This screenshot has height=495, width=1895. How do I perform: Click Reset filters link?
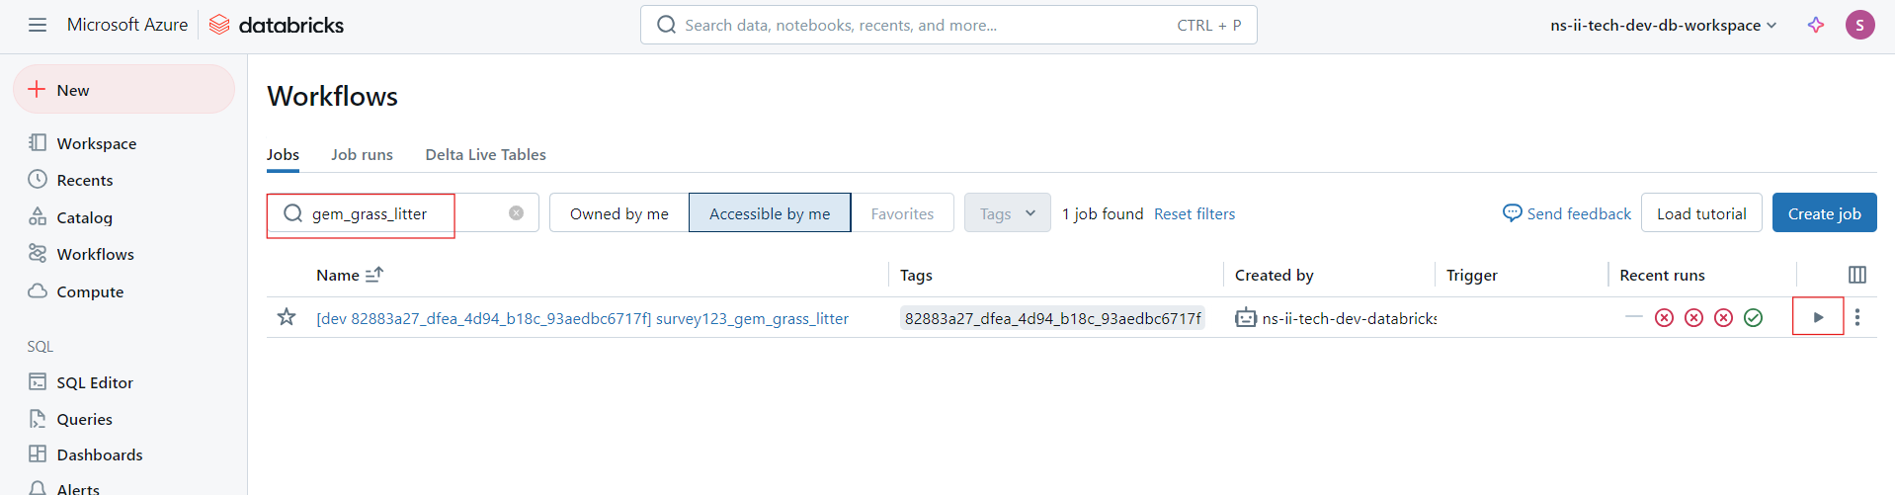(x=1195, y=213)
